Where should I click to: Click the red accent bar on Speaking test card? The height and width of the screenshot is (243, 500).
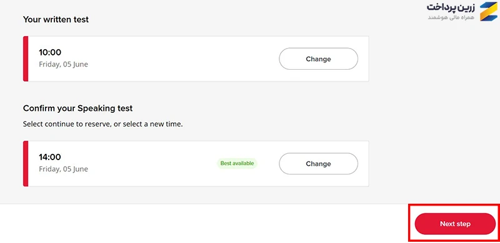click(26, 164)
